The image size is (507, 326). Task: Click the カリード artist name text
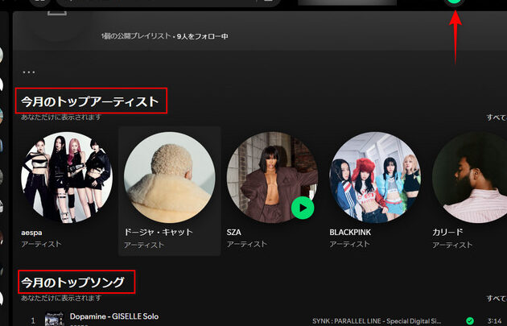[447, 232]
